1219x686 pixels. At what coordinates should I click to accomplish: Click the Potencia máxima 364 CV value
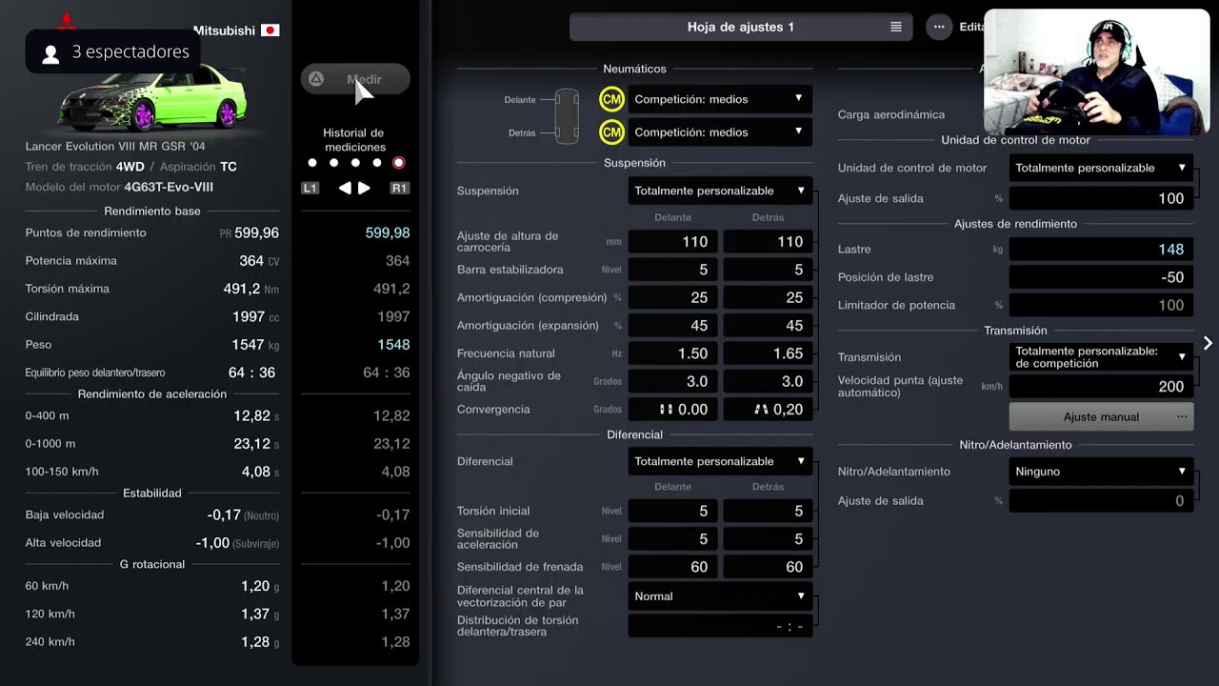coord(259,261)
